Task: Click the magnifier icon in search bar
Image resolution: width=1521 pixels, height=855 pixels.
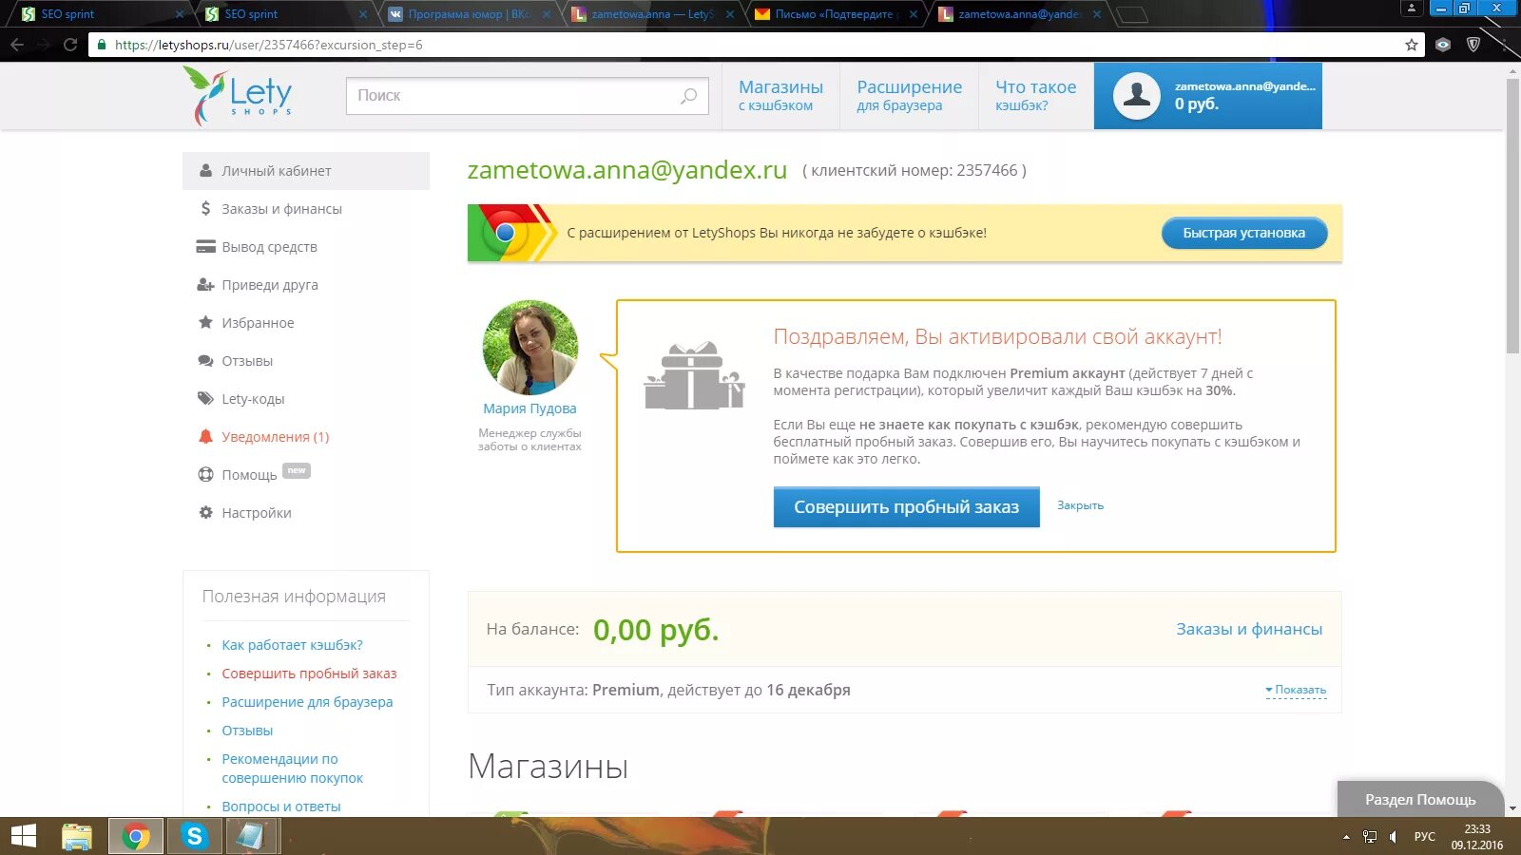Action: tap(686, 95)
